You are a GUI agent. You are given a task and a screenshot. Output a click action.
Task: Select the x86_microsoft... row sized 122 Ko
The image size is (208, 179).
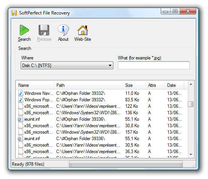102,106
